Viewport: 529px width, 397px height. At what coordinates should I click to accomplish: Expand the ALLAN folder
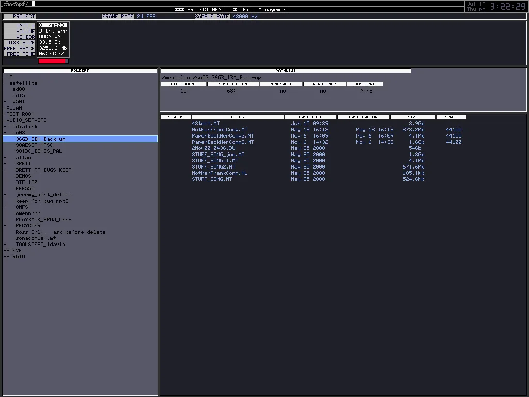(x=5, y=108)
